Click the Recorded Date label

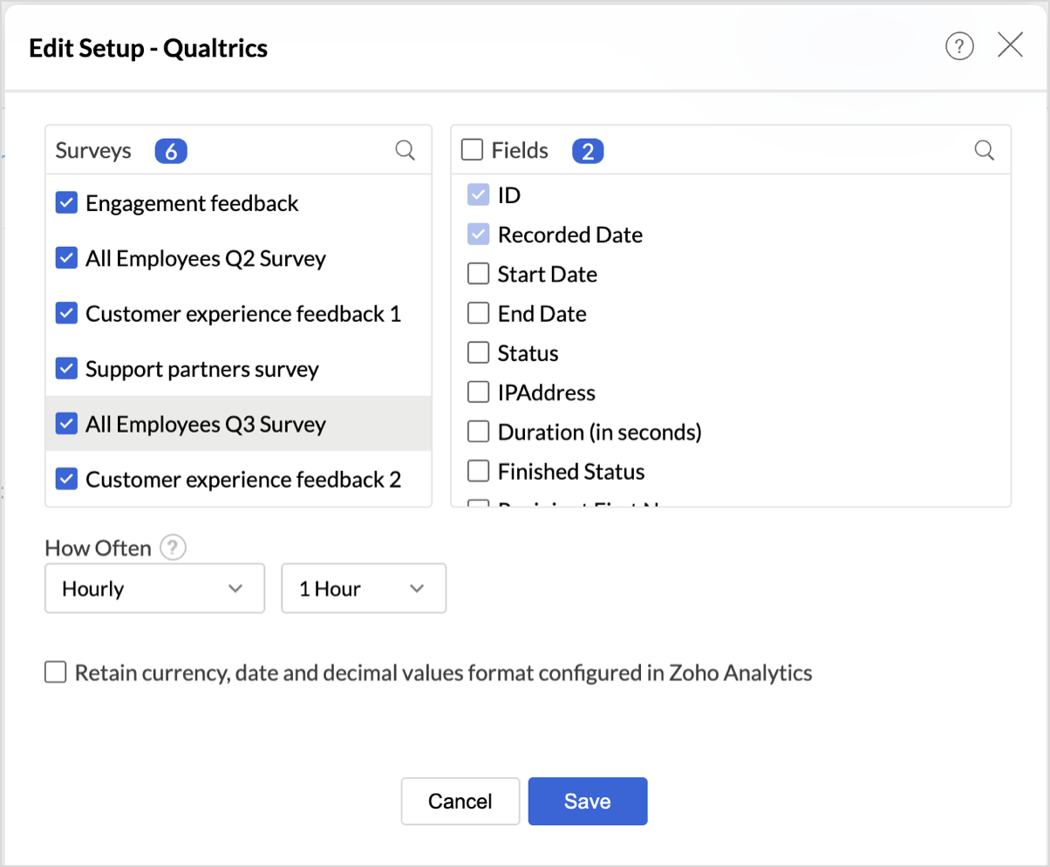(x=570, y=235)
